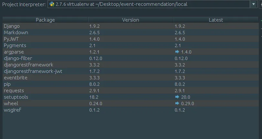
Task: Sort by the Package column header
Action: [45, 20]
